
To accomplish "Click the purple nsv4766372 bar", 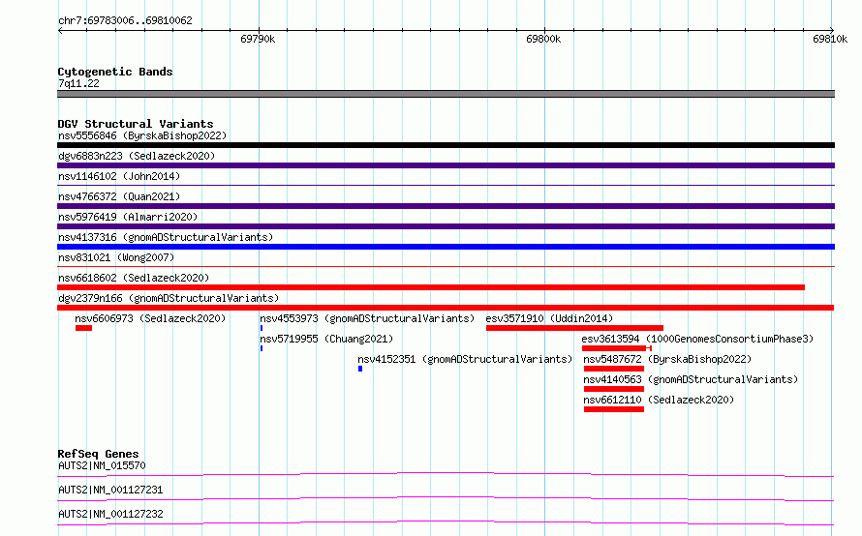I will 446,206.
